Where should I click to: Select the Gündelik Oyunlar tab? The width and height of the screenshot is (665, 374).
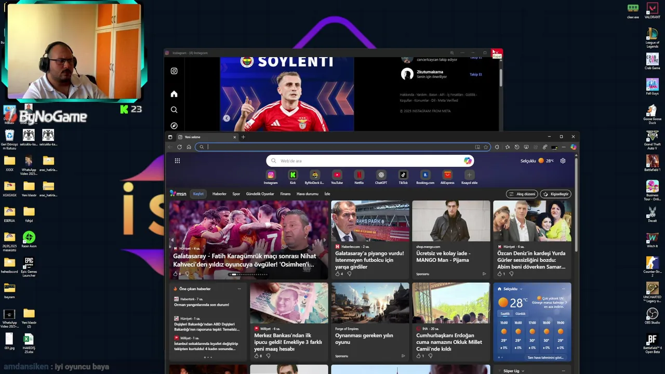(x=260, y=194)
